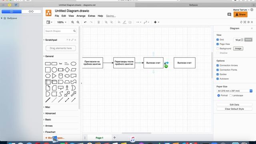Select the actor stick-figure shape

click(x=67, y=88)
